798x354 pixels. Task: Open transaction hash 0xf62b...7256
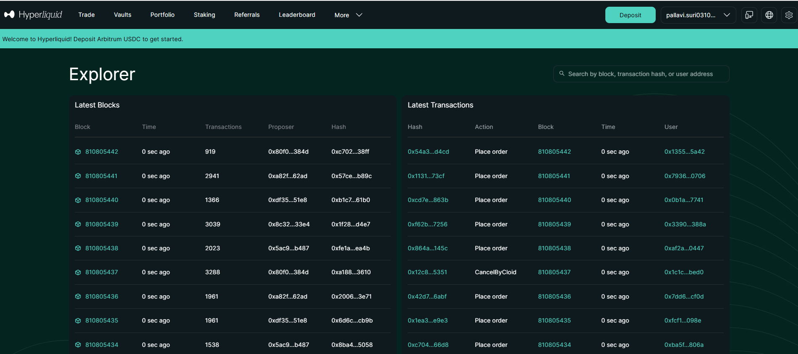pyautogui.click(x=427, y=224)
